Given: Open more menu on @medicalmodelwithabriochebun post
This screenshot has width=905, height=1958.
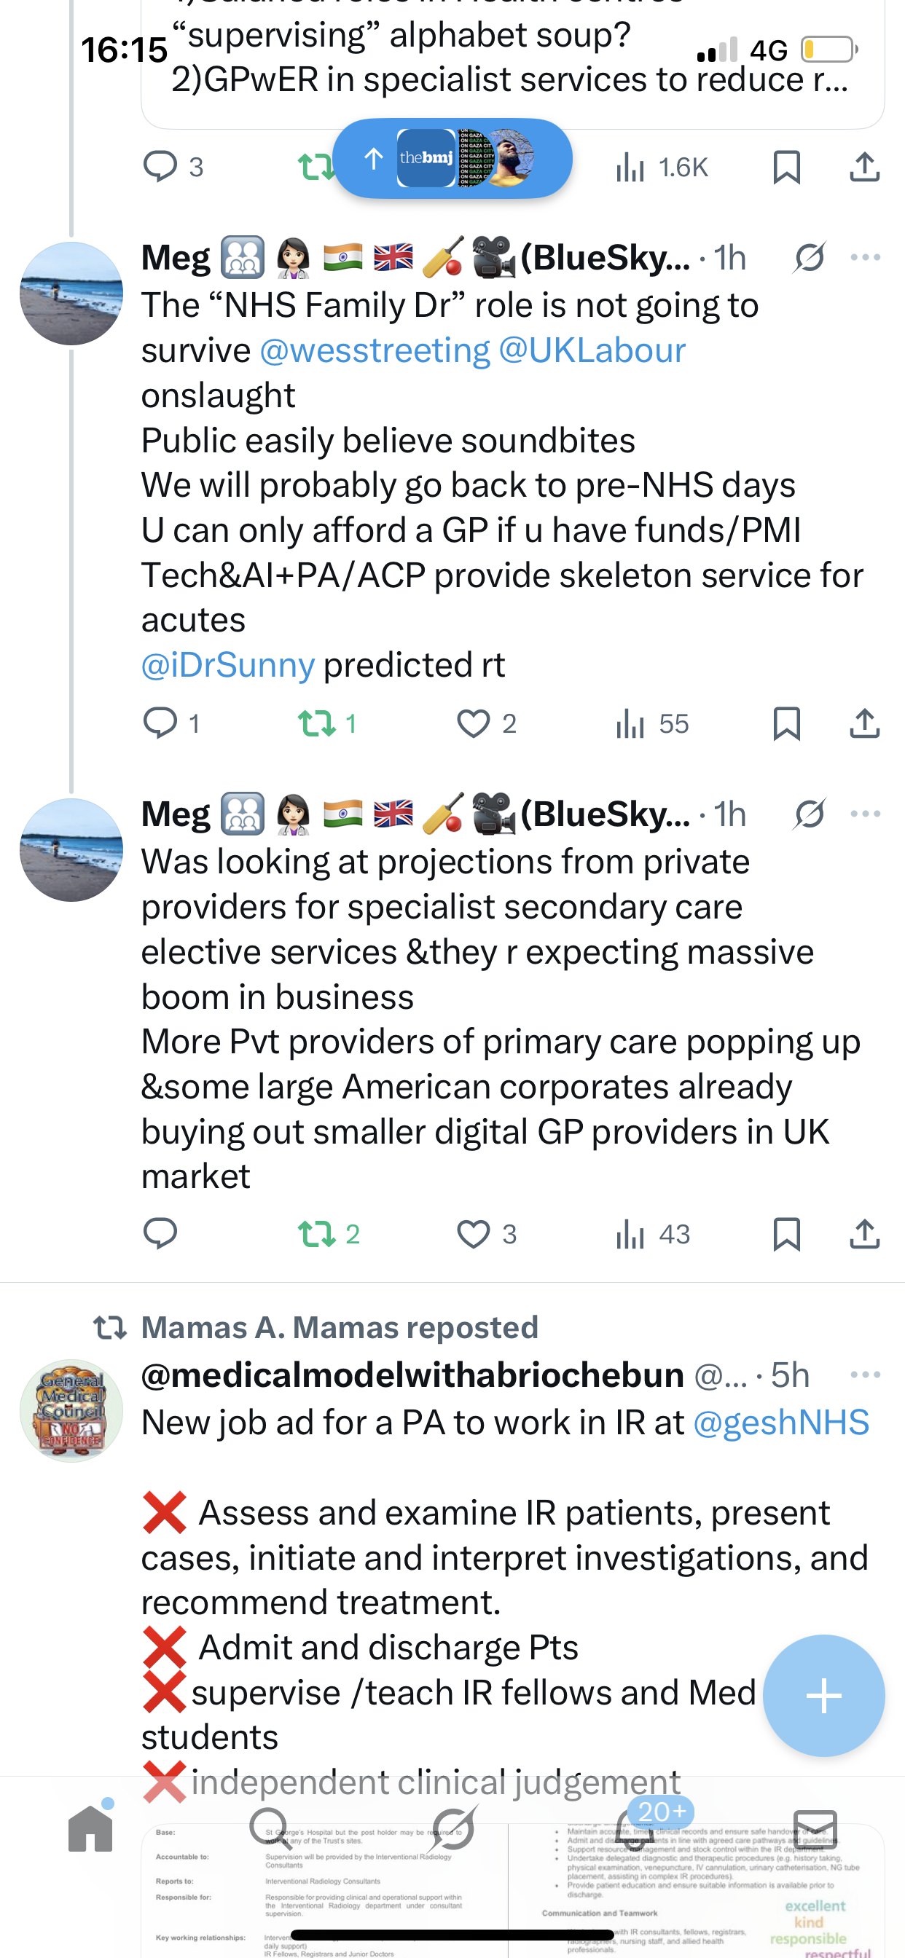Looking at the screenshot, I should [866, 1375].
